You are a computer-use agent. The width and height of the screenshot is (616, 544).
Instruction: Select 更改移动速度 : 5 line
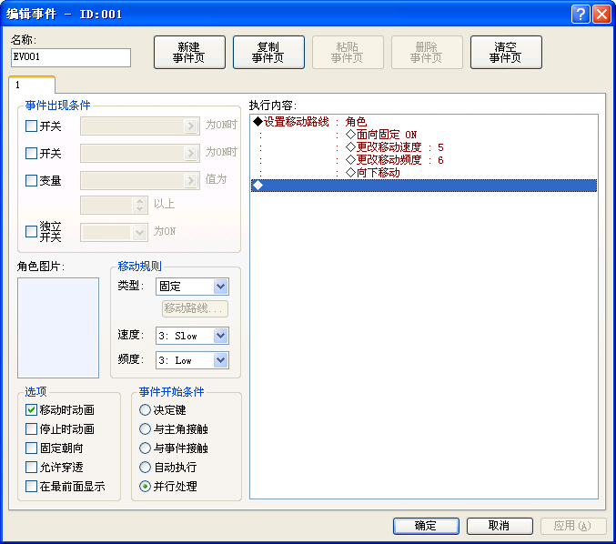pos(424,147)
